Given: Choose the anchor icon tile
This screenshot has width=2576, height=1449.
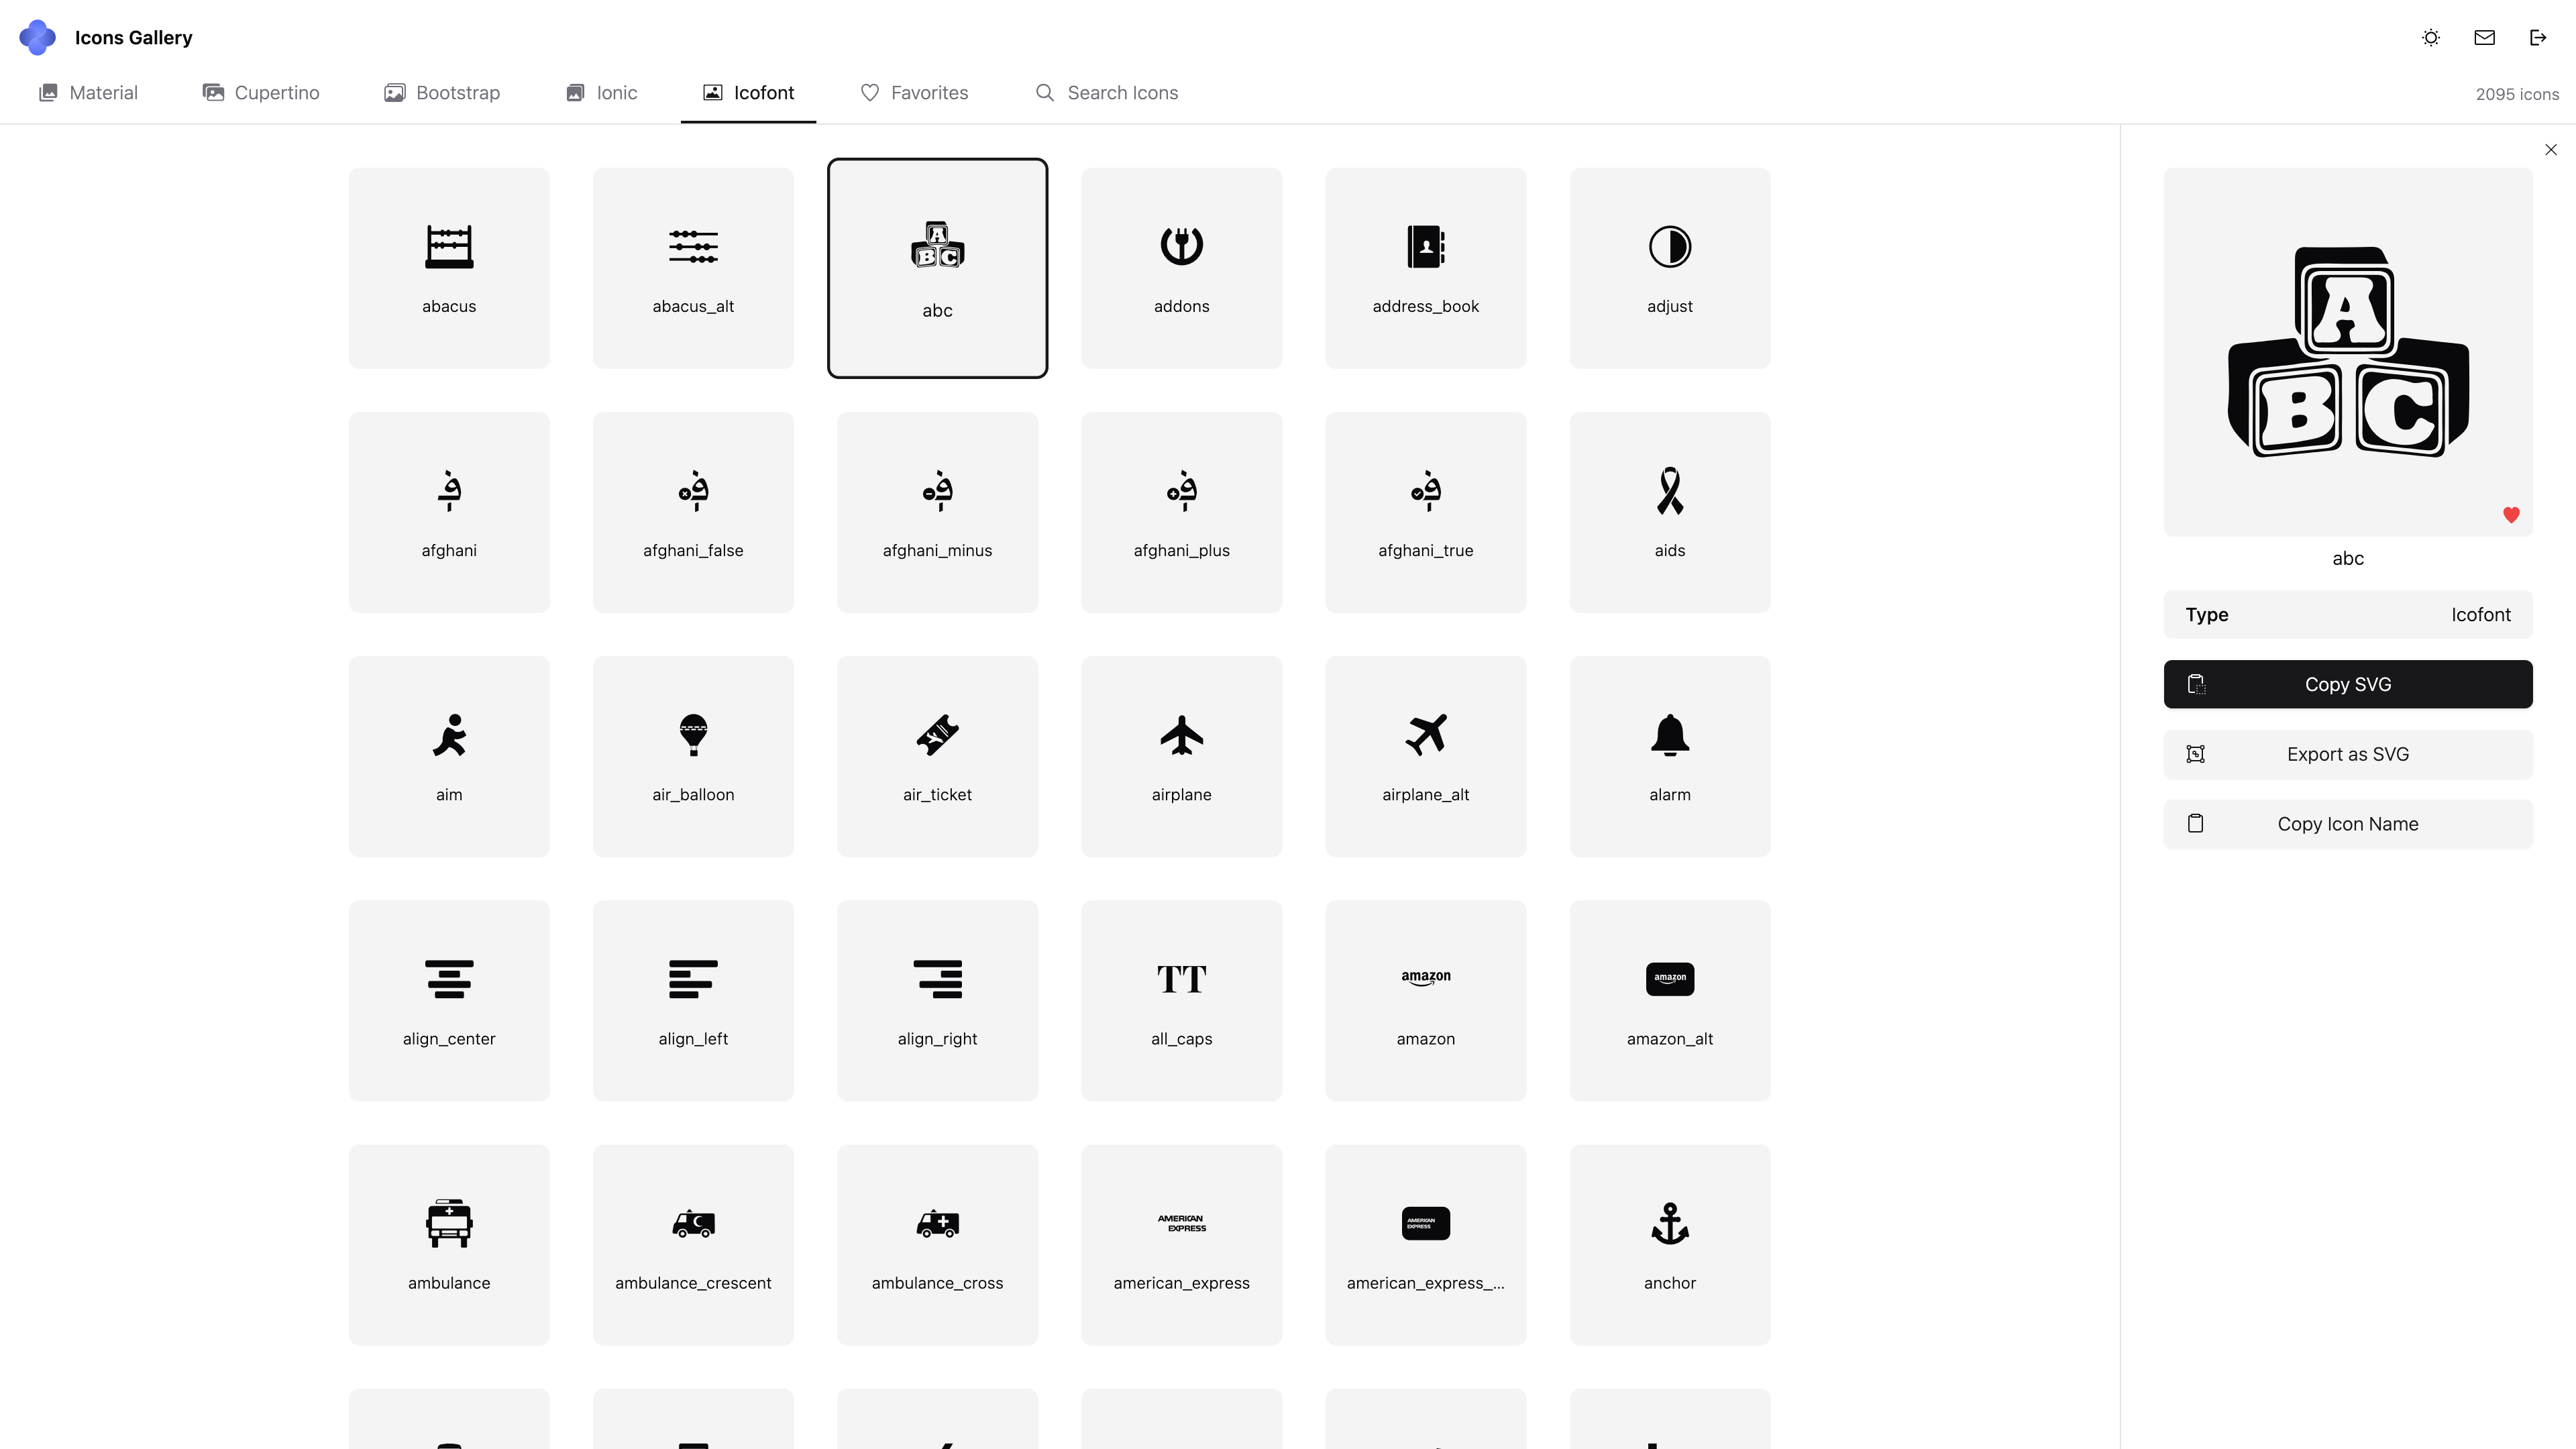Looking at the screenshot, I should pos(1669,1244).
